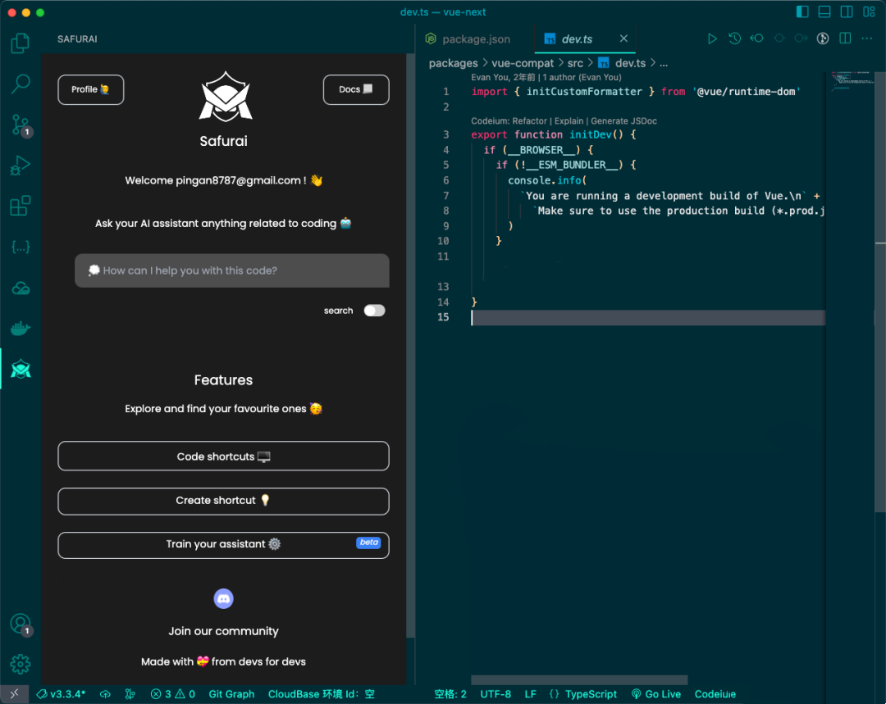Click the code minimap thumbnail
The height and width of the screenshot is (704, 886).
tap(852, 81)
